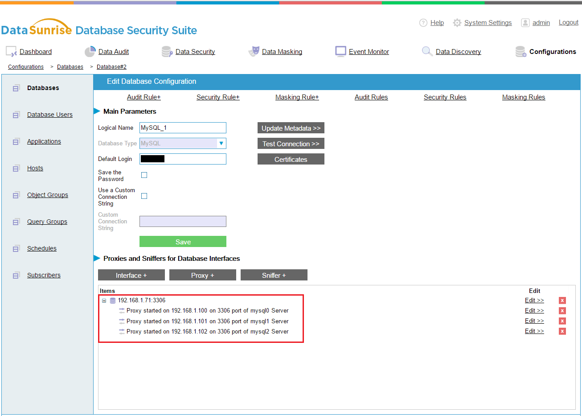Click the Data Security database-key icon
582x416 pixels.
click(x=167, y=52)
